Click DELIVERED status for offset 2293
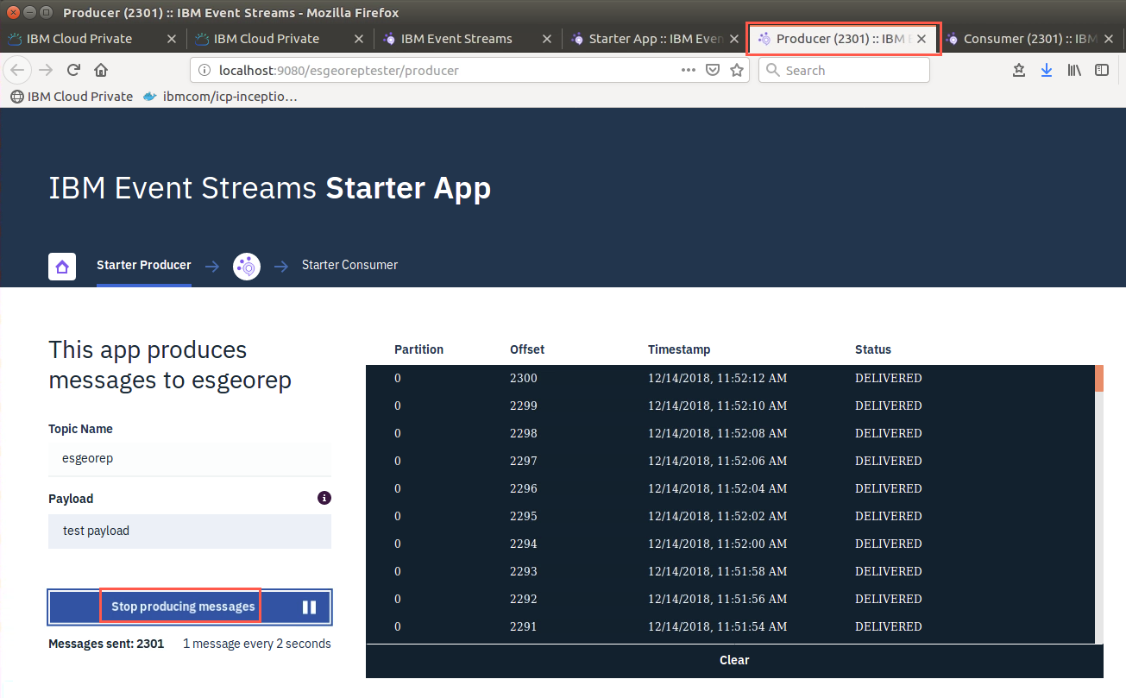Image resolution: width=1126 pixels, height=698 pixels. 888,571
